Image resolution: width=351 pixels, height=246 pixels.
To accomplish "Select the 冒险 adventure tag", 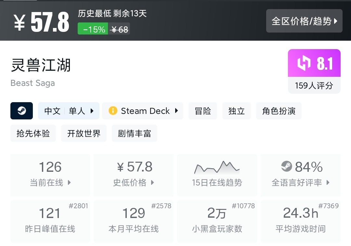I will (203, 111).
